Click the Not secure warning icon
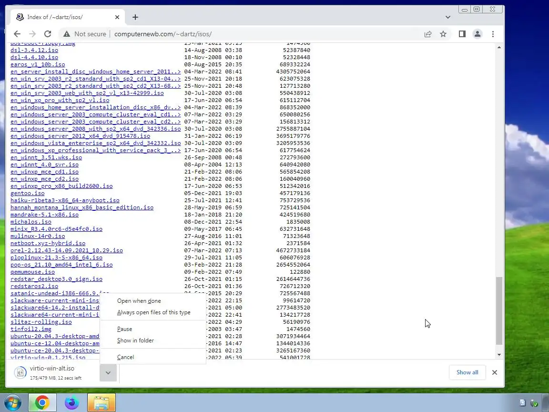549x412 pixels. pyautogui.click(x=66, y=34)
